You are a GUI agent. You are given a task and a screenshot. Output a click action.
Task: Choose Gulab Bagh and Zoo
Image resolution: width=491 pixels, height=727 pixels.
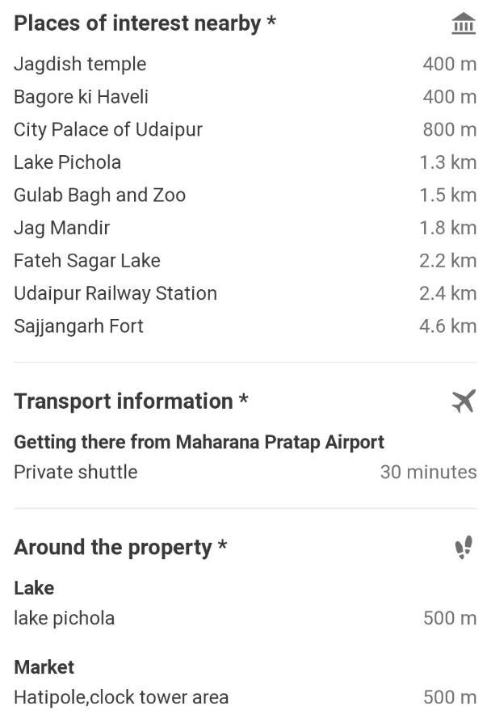tap(245, 195)
